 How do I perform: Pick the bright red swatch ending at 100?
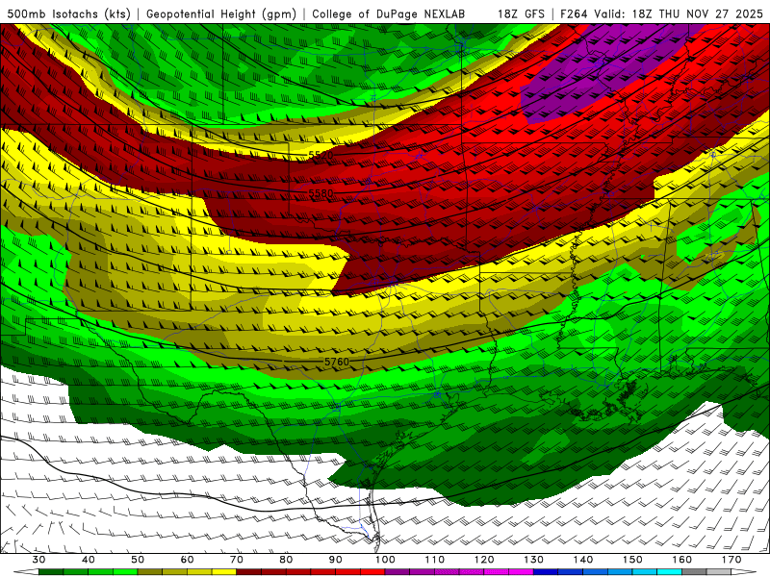(372, 572)
